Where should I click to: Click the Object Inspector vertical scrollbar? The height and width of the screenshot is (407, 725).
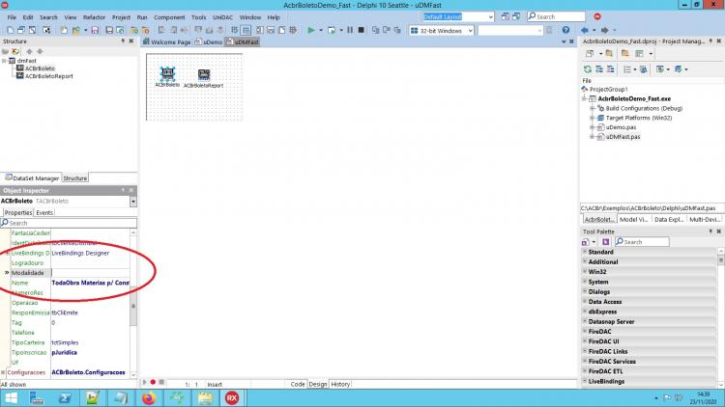coord(133,305)
